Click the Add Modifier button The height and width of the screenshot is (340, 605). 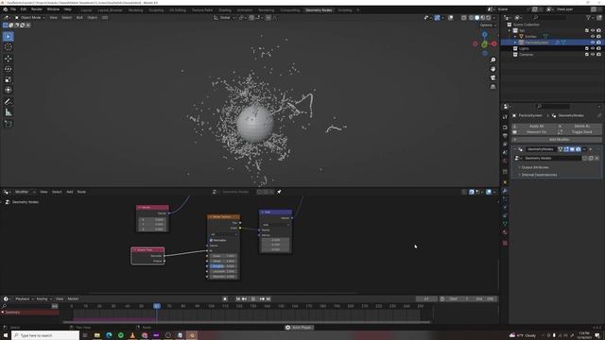[557, 139]
